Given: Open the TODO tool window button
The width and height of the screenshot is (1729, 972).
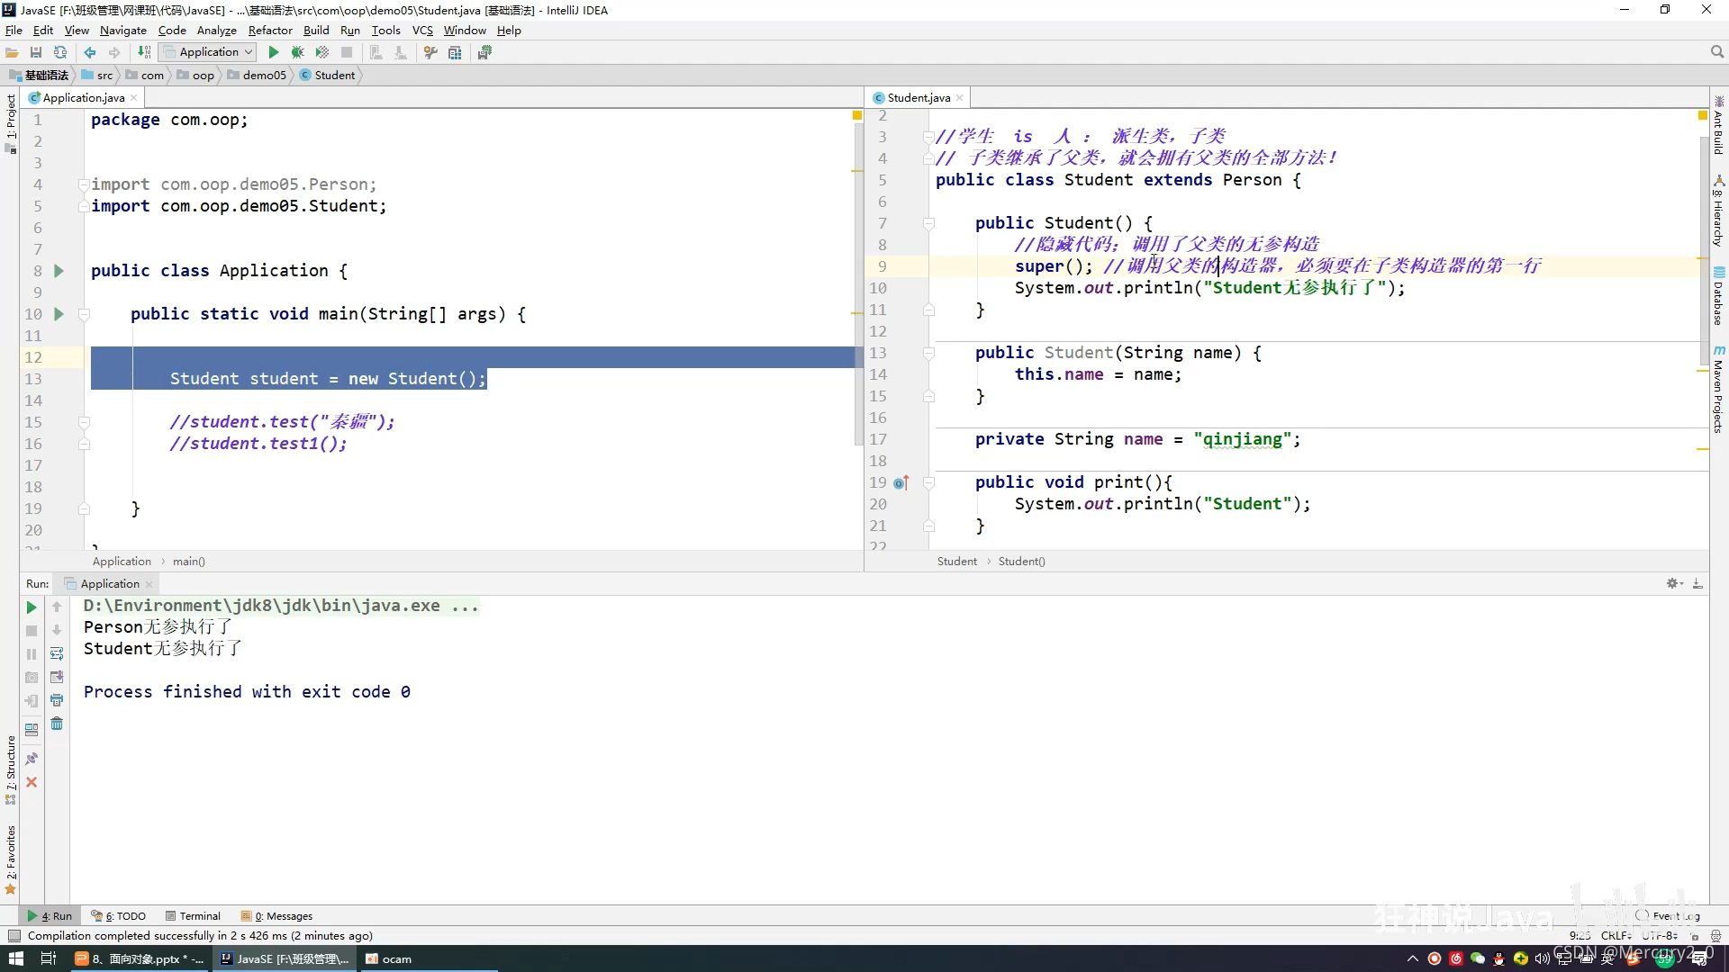Looking at the screenshot, I should (x=119, y=916).
